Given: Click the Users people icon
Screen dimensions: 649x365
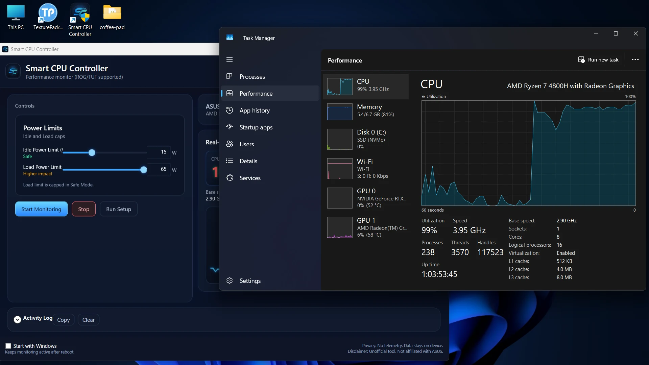Looking at the screenshot, I should click(230, 144).
